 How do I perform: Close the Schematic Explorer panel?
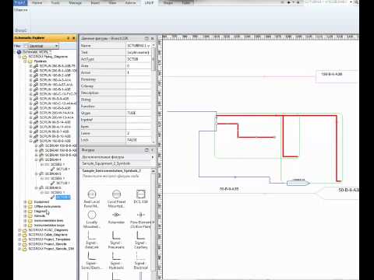tap(74, 38)
